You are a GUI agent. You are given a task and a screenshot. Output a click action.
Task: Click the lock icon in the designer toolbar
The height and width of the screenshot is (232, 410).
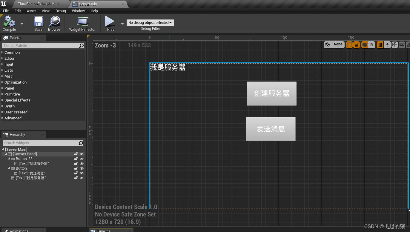357,44
